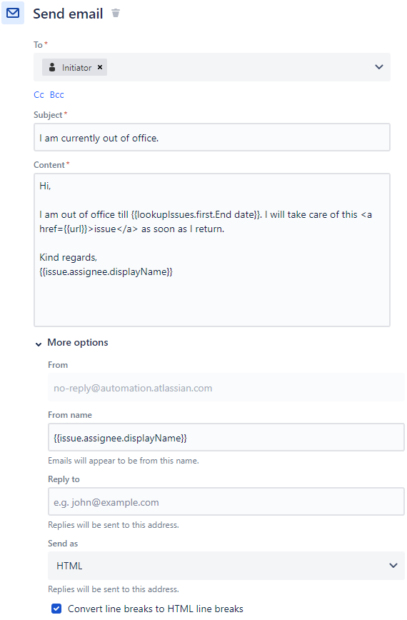Delete the action with the trash icon
The width and height of the screenshot is (407, 620).
116,13
